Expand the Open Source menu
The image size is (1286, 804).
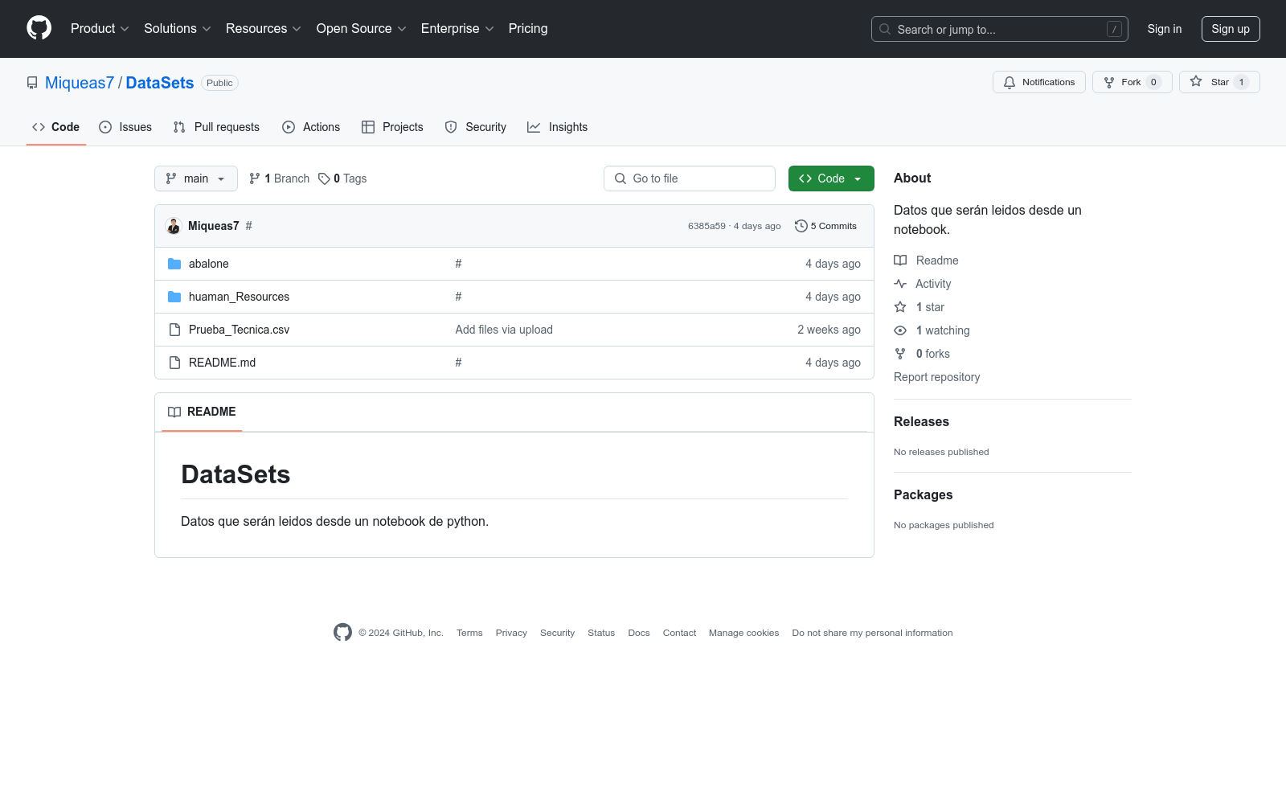pos(362,29)
